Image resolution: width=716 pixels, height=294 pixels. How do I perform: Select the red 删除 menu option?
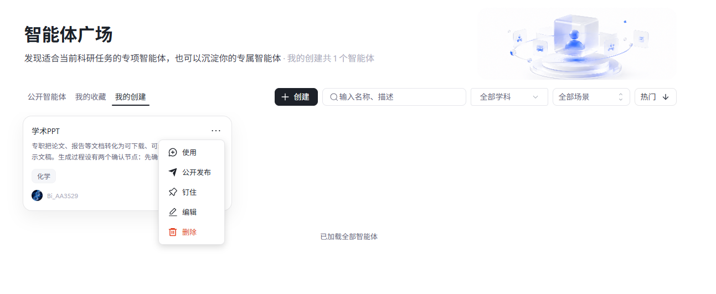(192, 232)
